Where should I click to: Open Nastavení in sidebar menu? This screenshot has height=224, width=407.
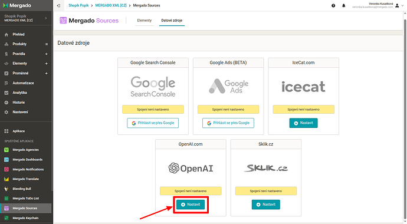point(20,112)
